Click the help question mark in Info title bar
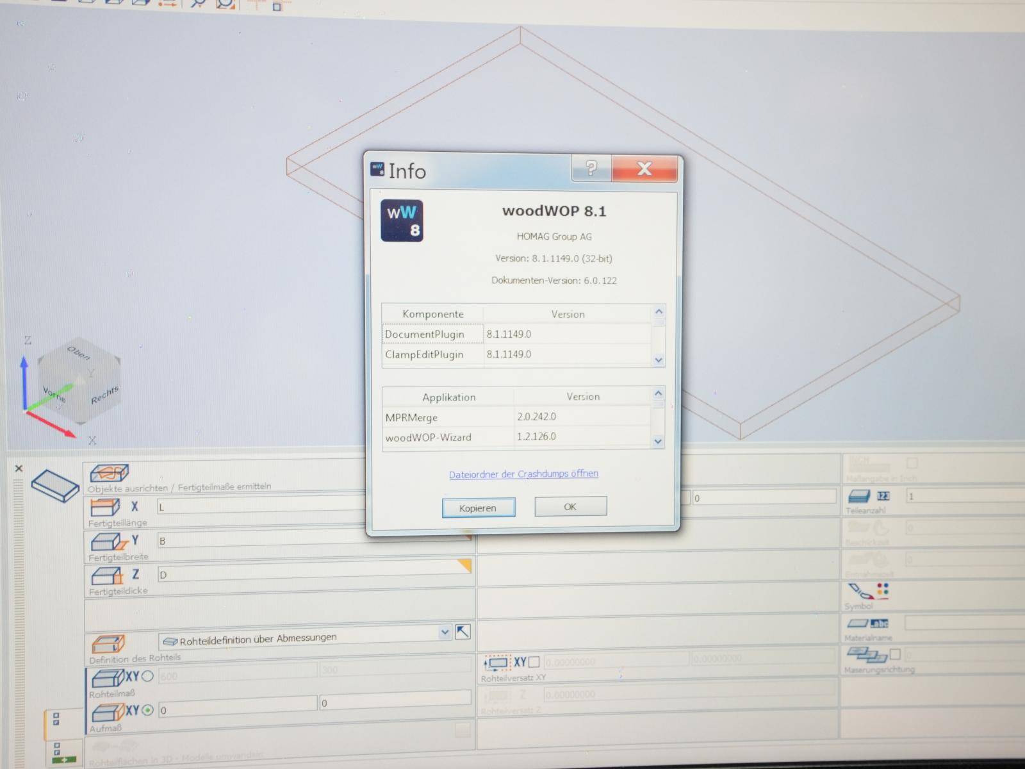Screen dimensions: 1025x769 point(591,169)
